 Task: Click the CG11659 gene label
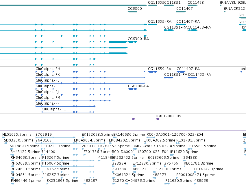(156, 3)
